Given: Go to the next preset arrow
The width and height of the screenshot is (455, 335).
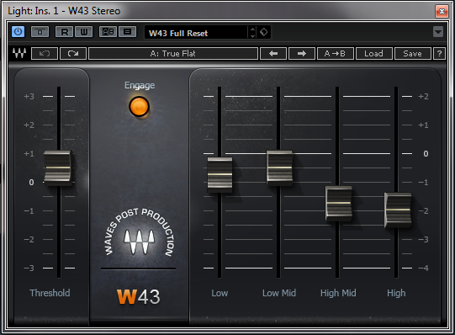Looking at the screenshot, I should [301, 53].
